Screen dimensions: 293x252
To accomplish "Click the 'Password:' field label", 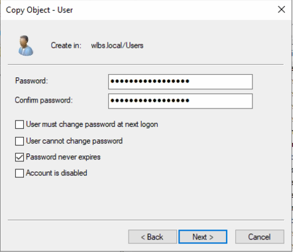I will 31,81.
